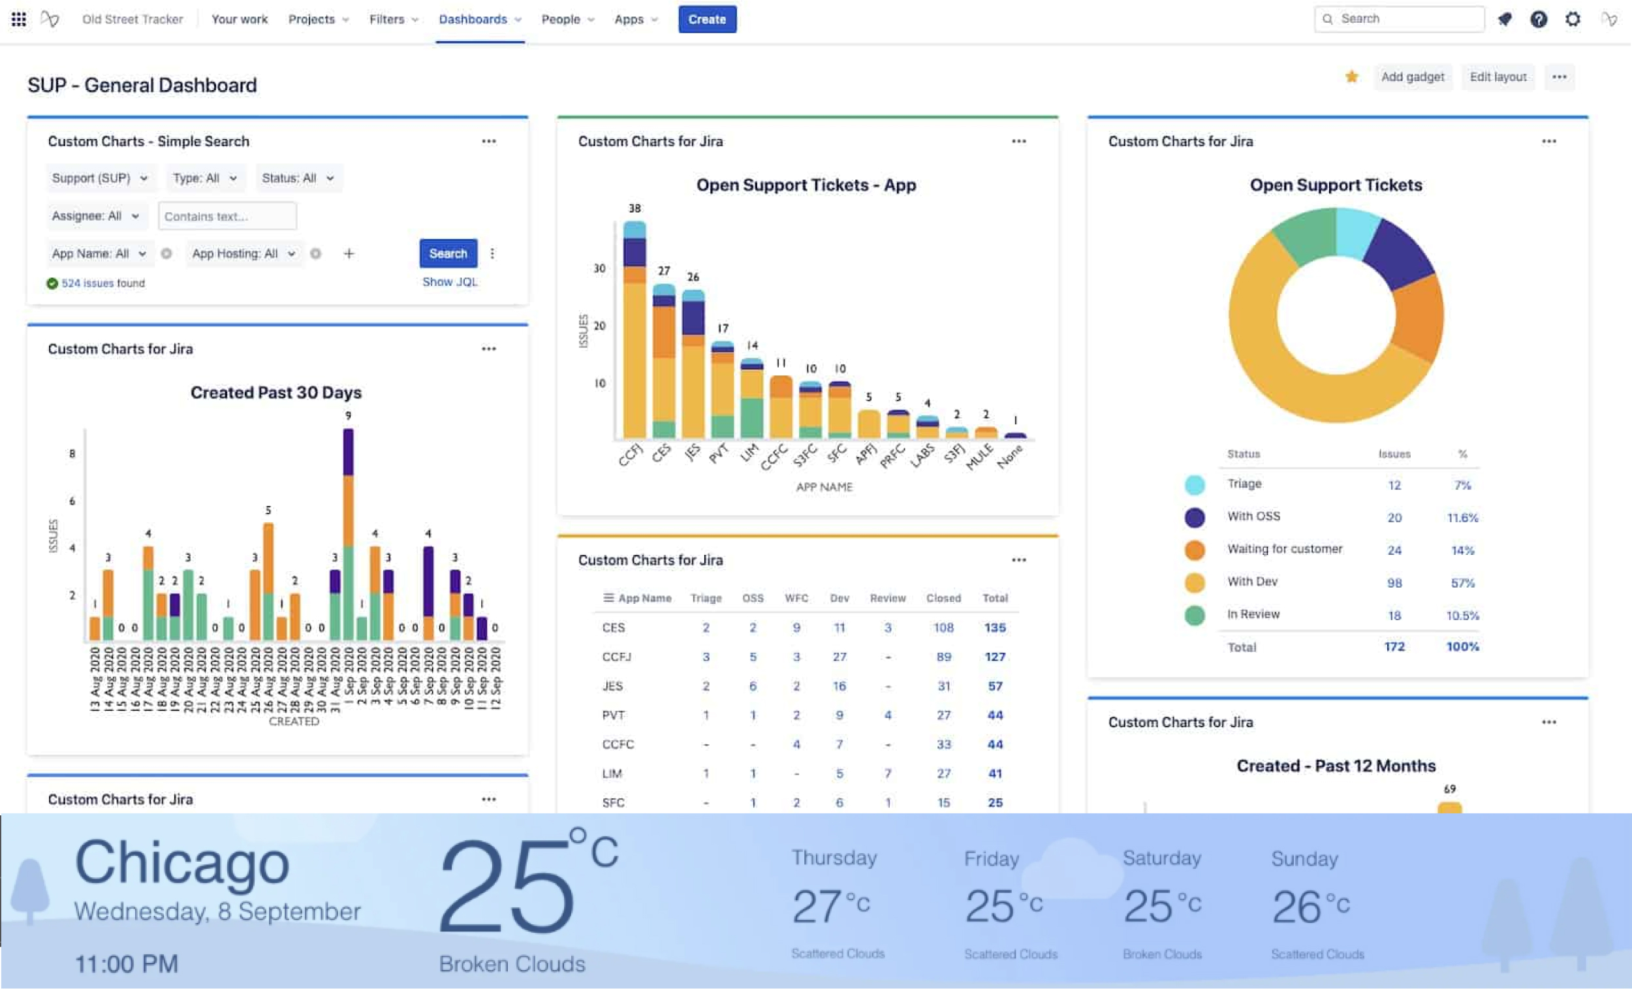The image size is (1632, 989).
Task: Click the Search button in Simple Search
Action: (447, 253)
